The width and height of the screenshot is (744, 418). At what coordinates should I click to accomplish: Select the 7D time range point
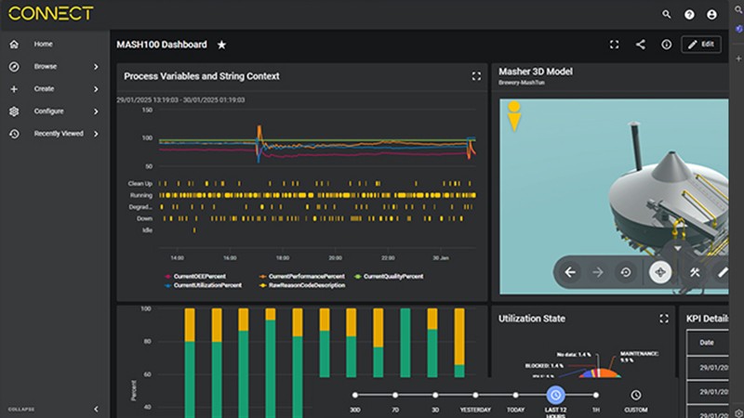395,395
